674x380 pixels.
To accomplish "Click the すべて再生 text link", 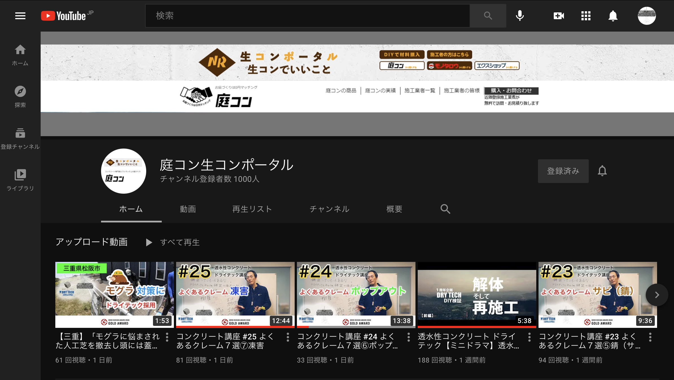I will (x=180, y=242).
